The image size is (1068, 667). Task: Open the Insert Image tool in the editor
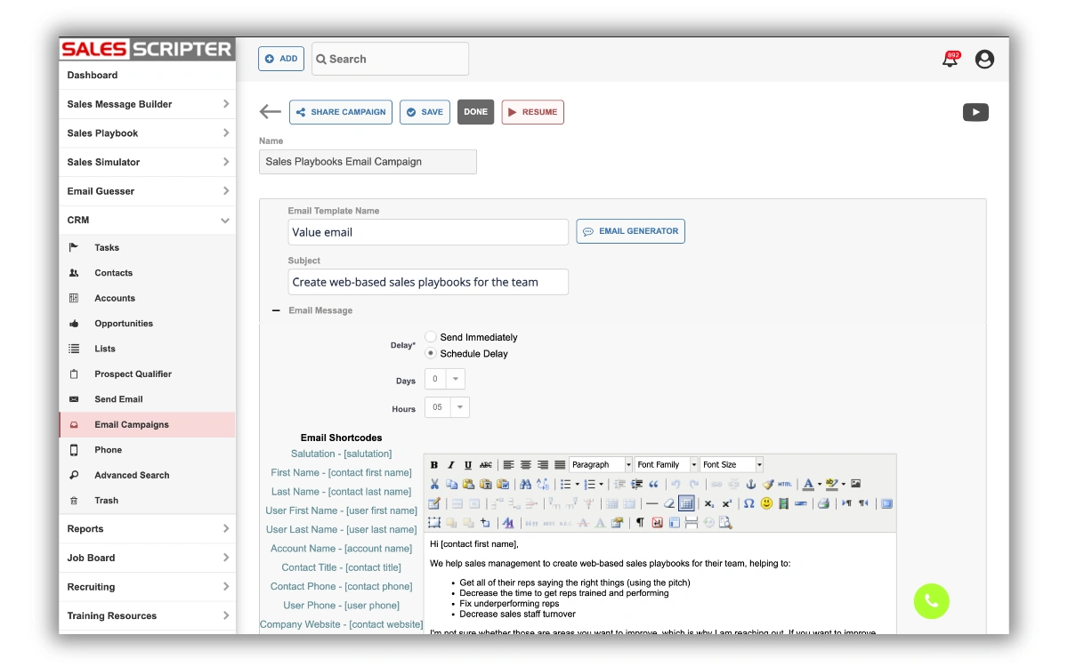coord(857,482)
